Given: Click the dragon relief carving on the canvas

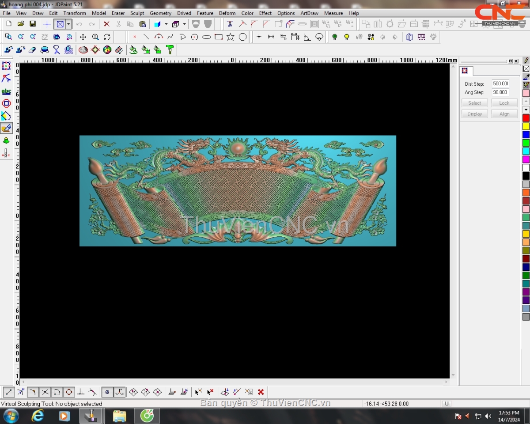Looking at the screenshot, I should (238, 191).
